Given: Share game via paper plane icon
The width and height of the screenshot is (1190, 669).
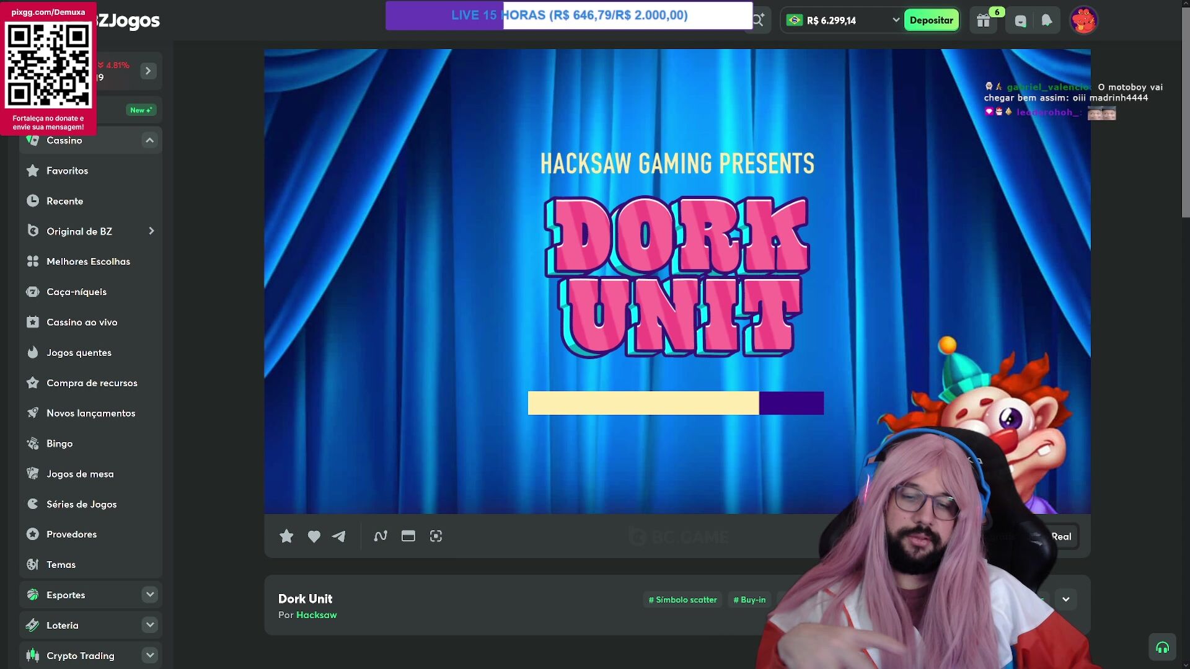Looking at the screenshot, I should pos(339,536).
